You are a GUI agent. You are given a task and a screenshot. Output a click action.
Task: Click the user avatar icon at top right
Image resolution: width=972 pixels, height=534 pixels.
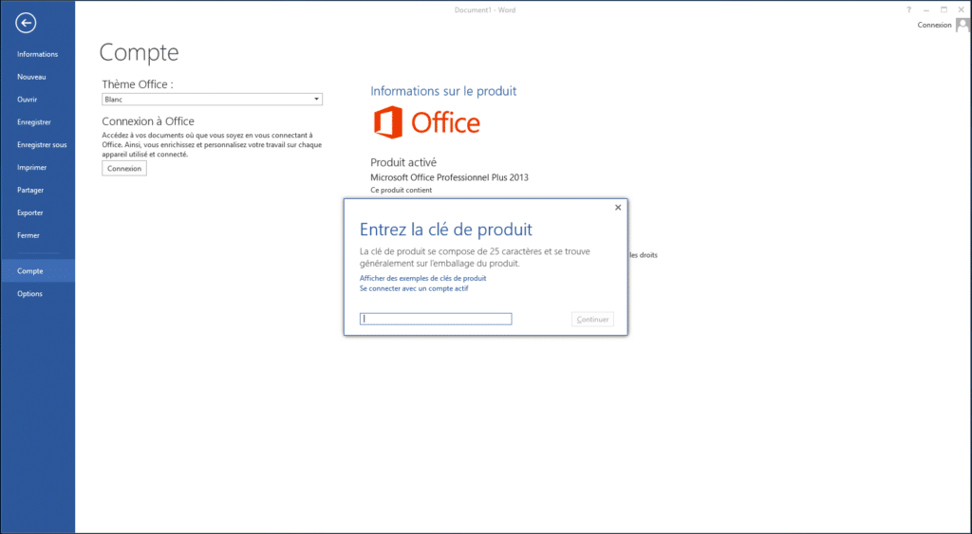coord(963,26)
